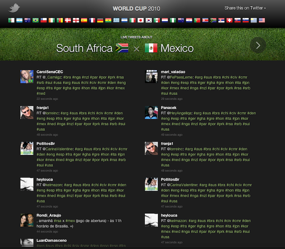Image resolution: width=285 pixels, height=249 pixels.
Task: Select the Chile flag in the flag bar
Action: [x=43, y=20]
